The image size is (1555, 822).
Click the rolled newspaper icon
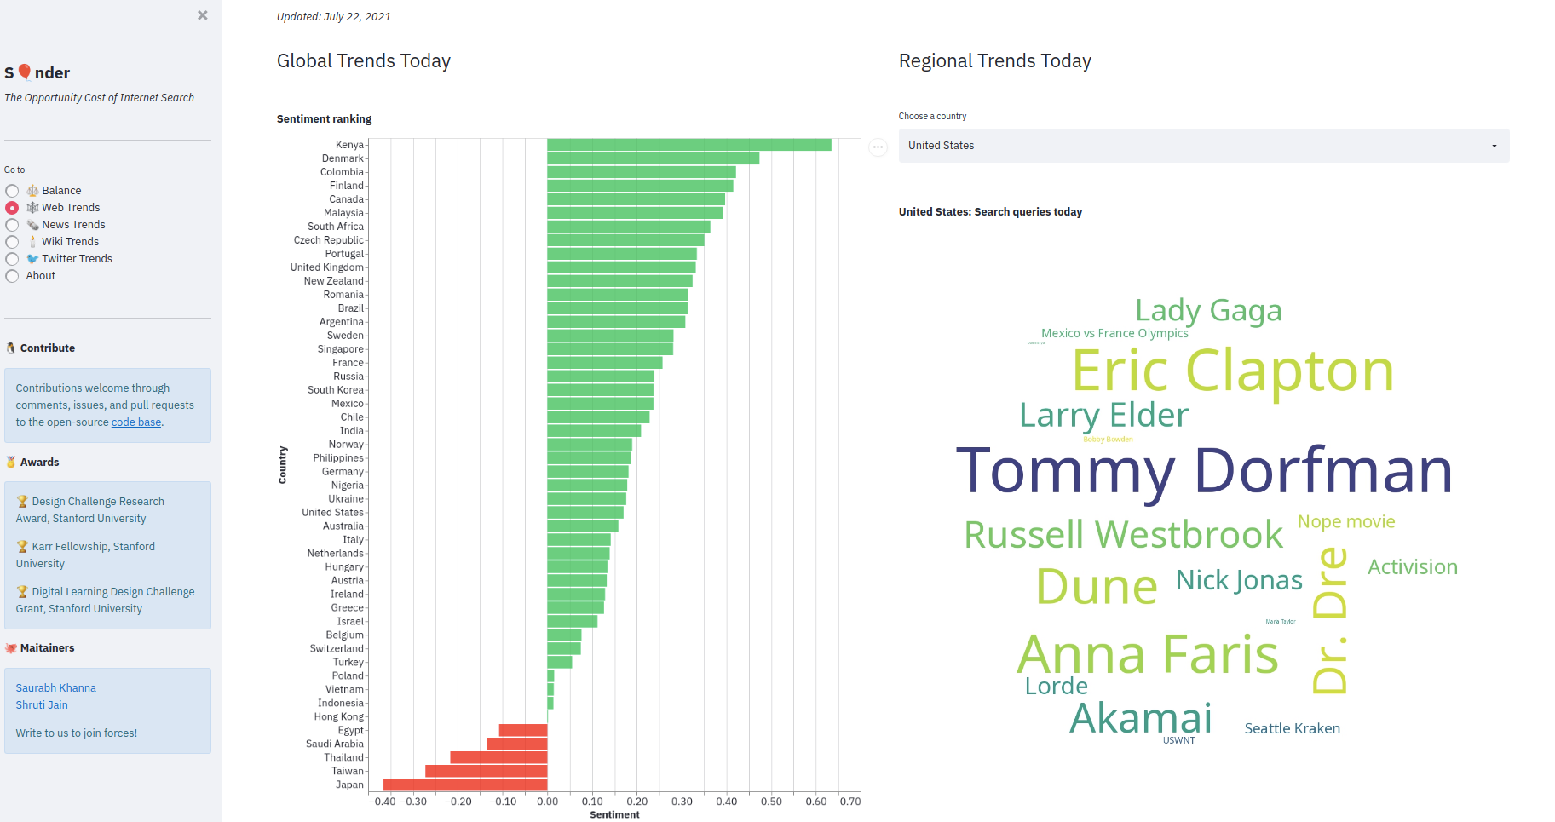[32, 225]
